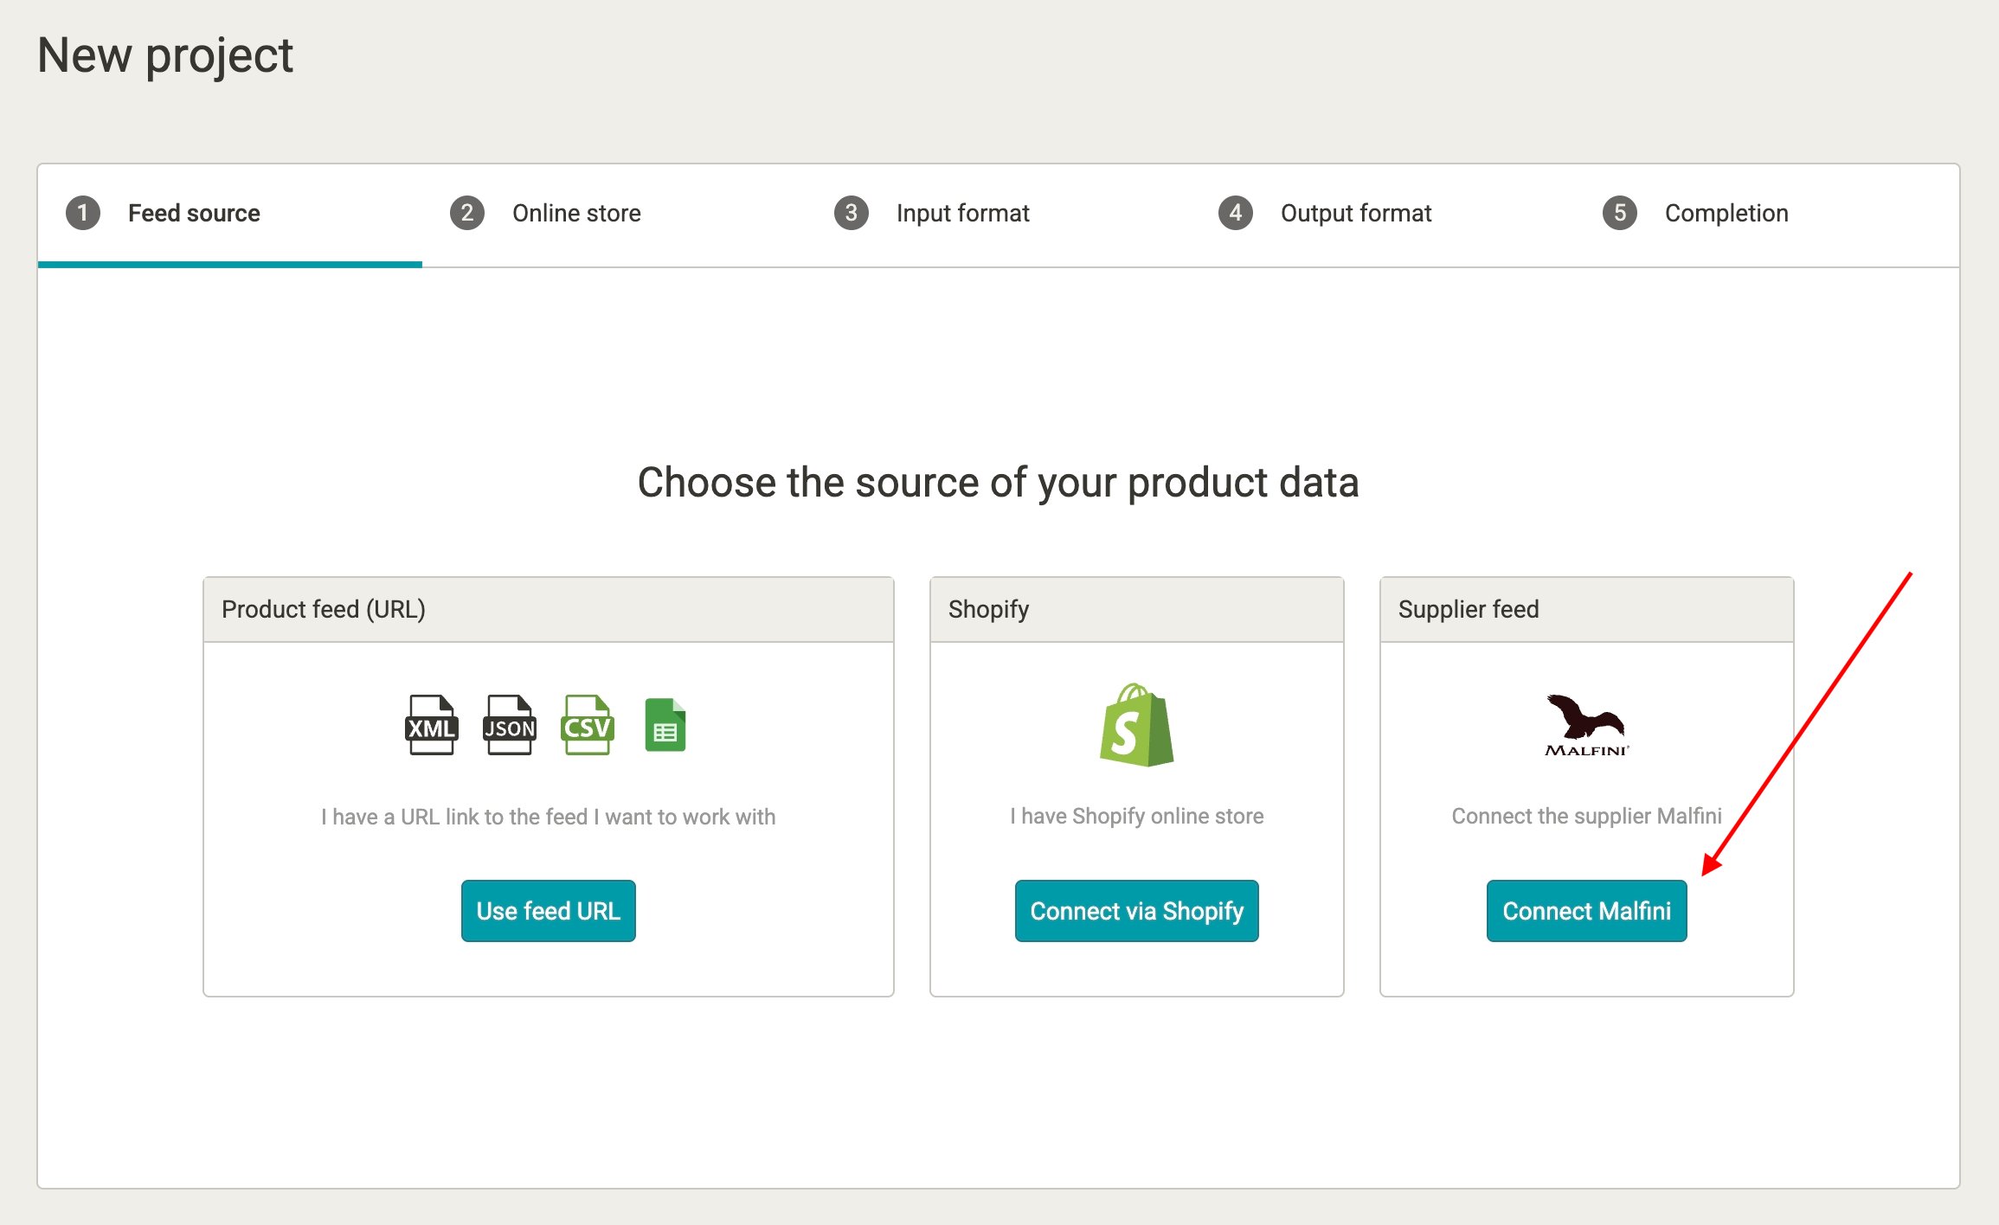Click 'Connect the supplier Malfini' text
This screenshot has height=1225, width=1999.
click(x=1586, y=816)
